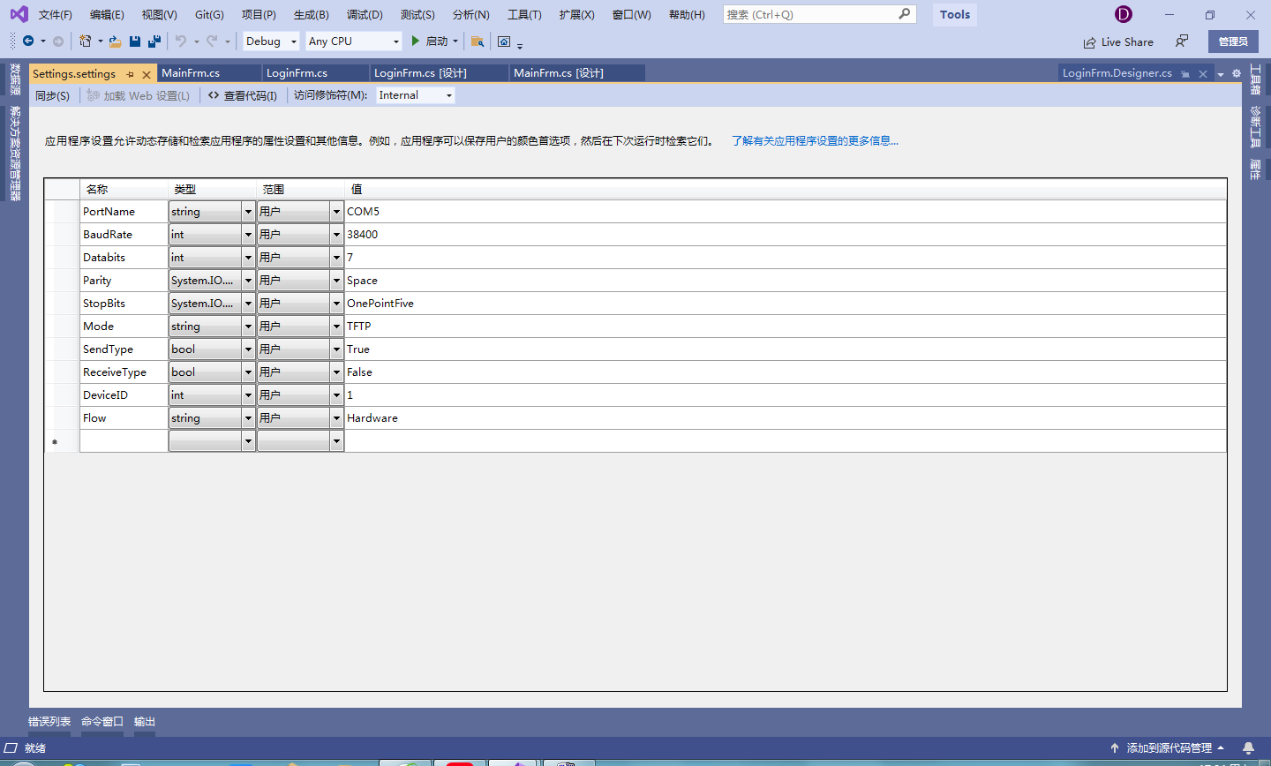Click the Live Share button
Image resolution: width=1271 pixels, height=766 pixels.
tap(1118, 41)
